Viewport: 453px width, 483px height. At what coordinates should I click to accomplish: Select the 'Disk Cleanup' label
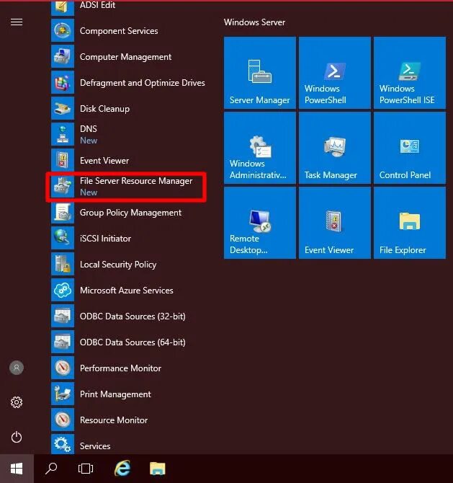pyautogui.click(x=104, y=109)
